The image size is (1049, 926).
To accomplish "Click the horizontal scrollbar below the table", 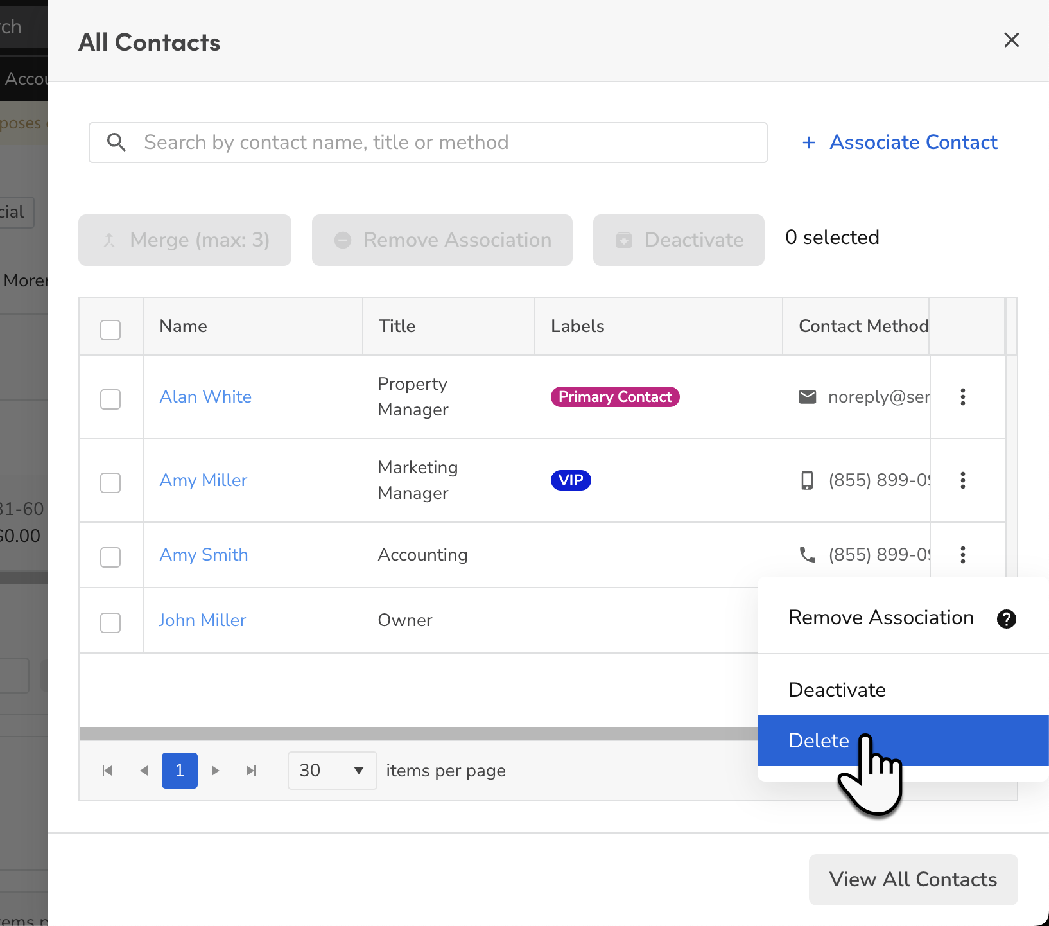I will click(417, 732).
